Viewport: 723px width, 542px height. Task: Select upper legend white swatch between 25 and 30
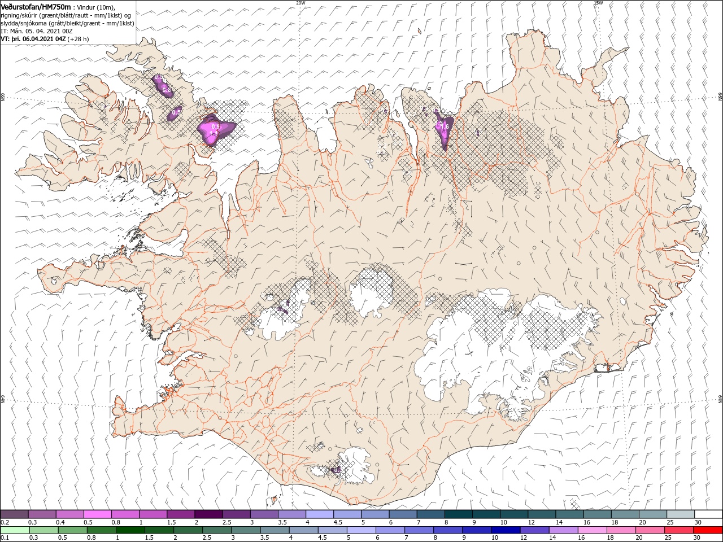(x=680, y=514)
